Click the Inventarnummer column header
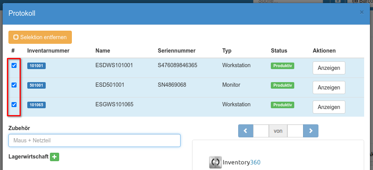Screen dimensions: 373x170 48,51
